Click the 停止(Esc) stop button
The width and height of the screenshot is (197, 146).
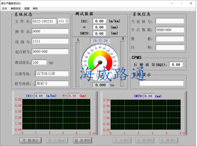tap(56, 140)
